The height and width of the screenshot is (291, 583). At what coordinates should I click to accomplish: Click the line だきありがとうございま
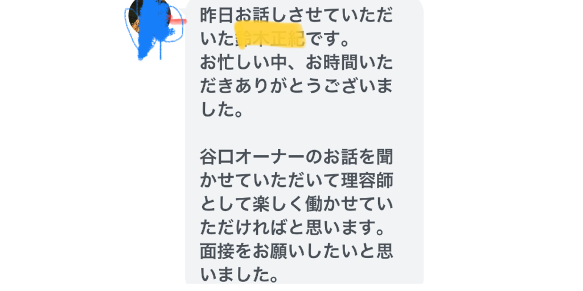pos(296,88)
